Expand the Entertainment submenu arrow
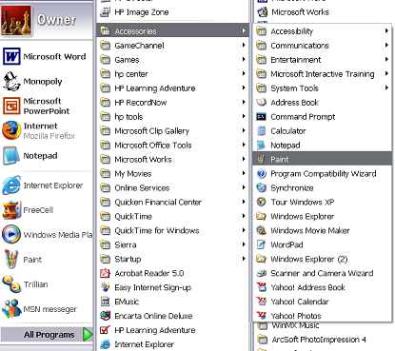Screen dimensions: 395x351 click(x=386, y=59)
